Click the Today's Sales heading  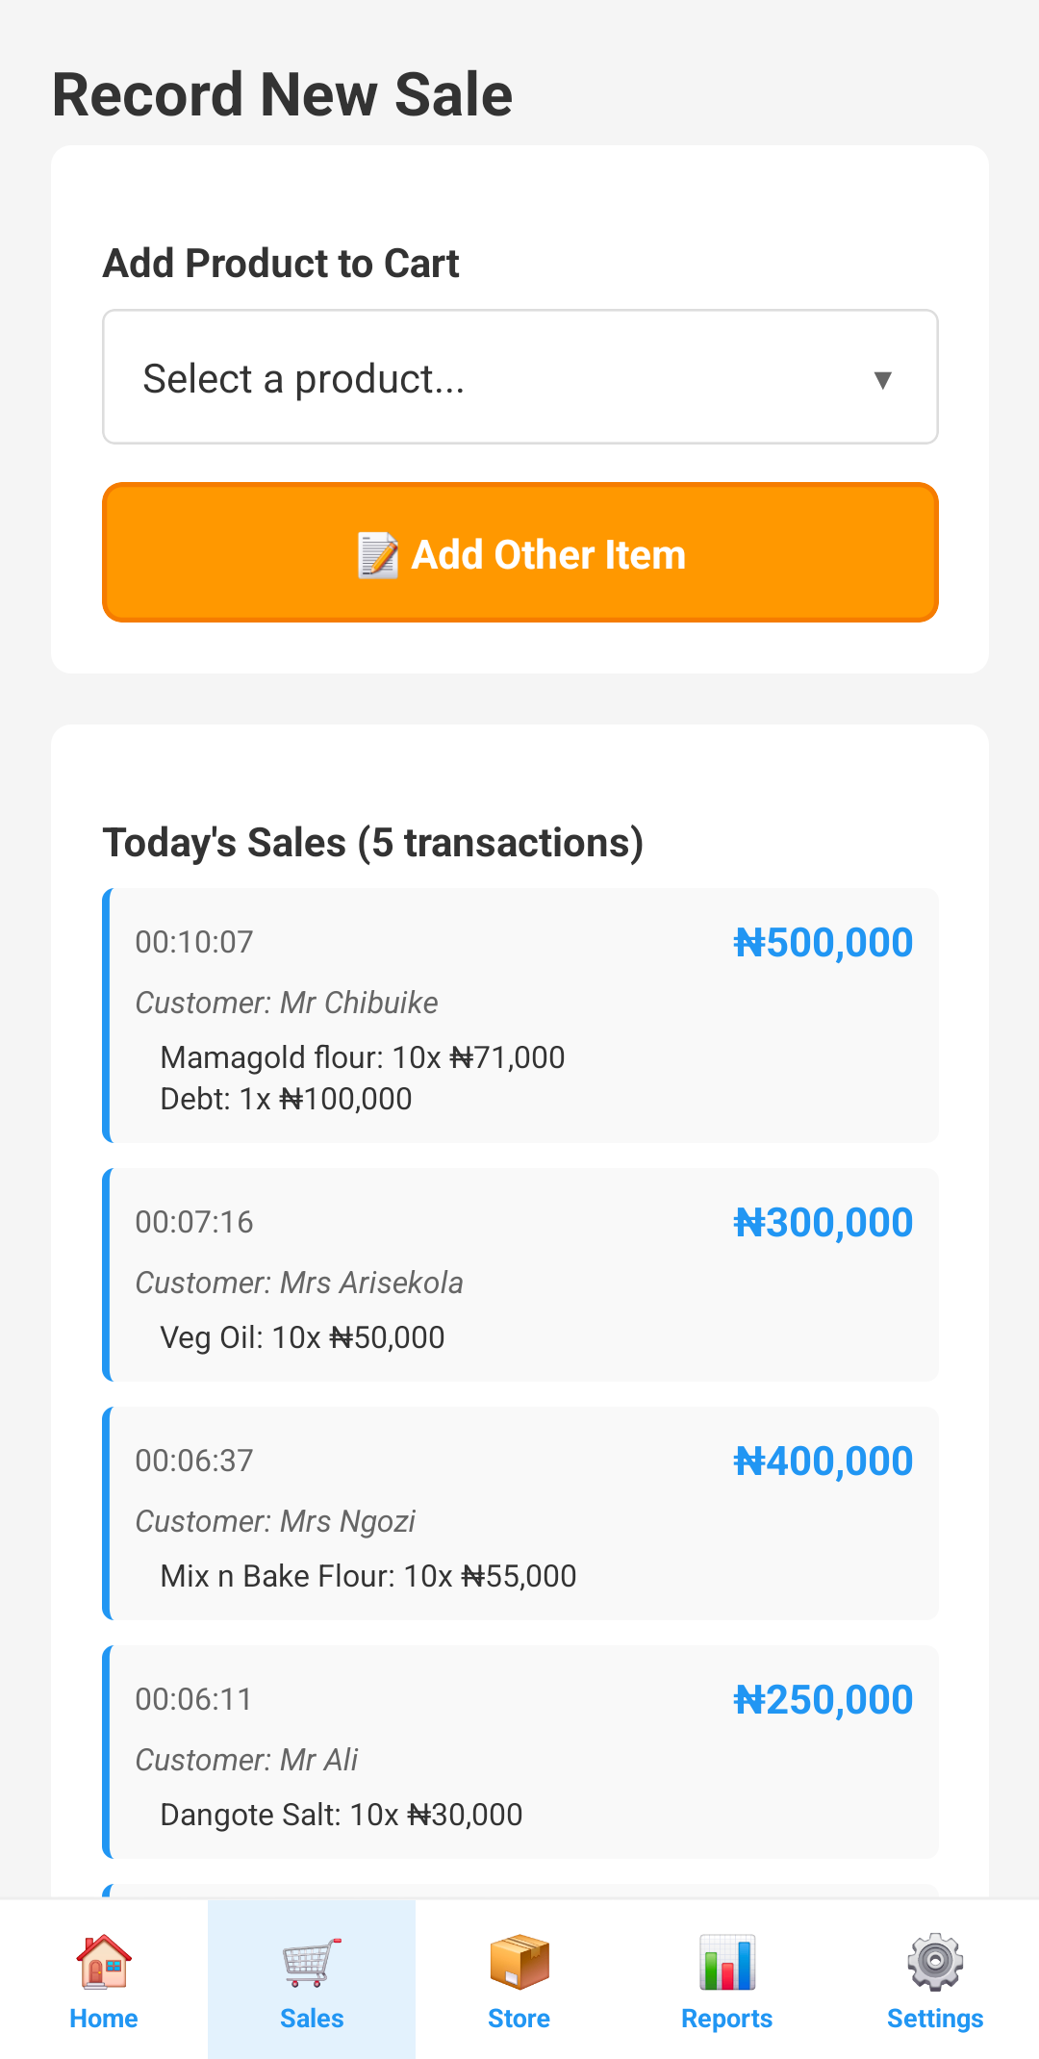point(373,843)
